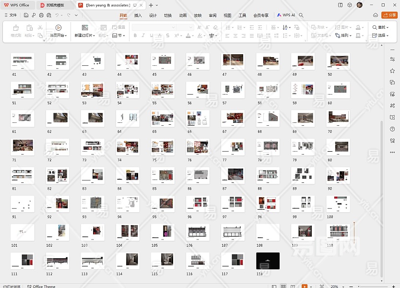Click the more options ellipsis in right sidebar

(x=392, y=152)
